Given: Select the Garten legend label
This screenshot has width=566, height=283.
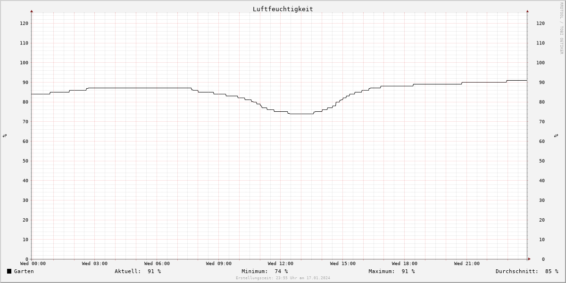Looking at the screenshot, I should click(x=24, y=271).
